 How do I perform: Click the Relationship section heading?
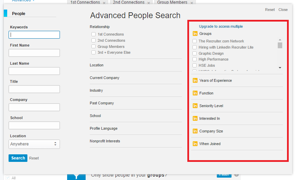[100, 27]
